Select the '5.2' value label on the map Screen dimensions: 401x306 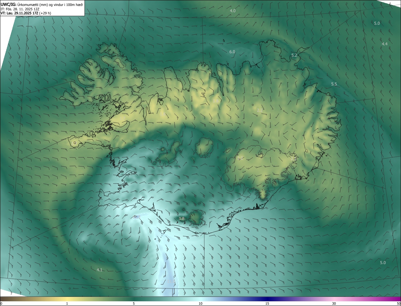294,55
